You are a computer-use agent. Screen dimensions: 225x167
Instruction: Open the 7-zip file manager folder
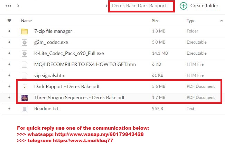tap(53, 31)
